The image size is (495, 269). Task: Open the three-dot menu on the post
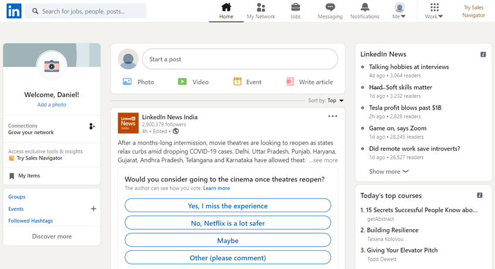(333, 116)
